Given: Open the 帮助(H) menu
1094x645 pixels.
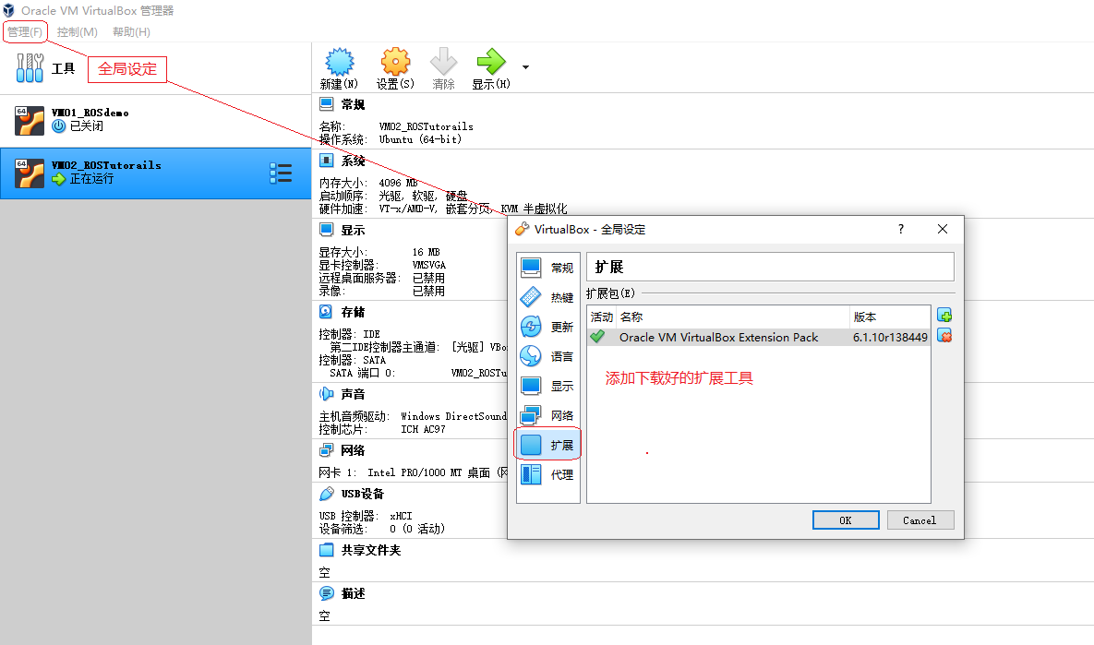Looking at the screenshot, I should click(x=131, y=31).
